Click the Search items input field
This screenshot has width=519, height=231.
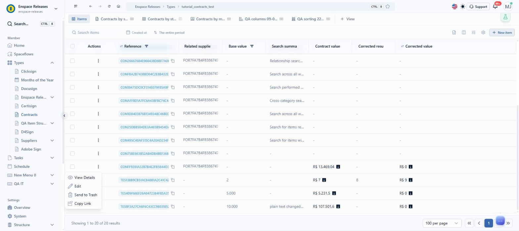pyautogui.click(x=96, y=32)
